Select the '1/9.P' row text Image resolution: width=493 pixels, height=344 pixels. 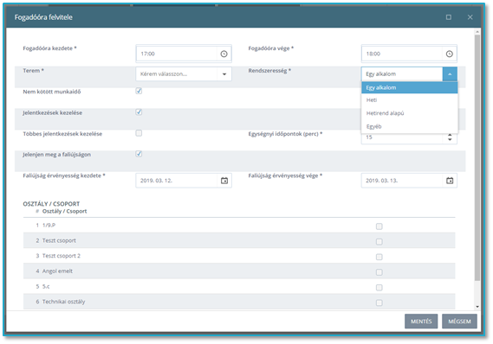(x=49, y=225)
